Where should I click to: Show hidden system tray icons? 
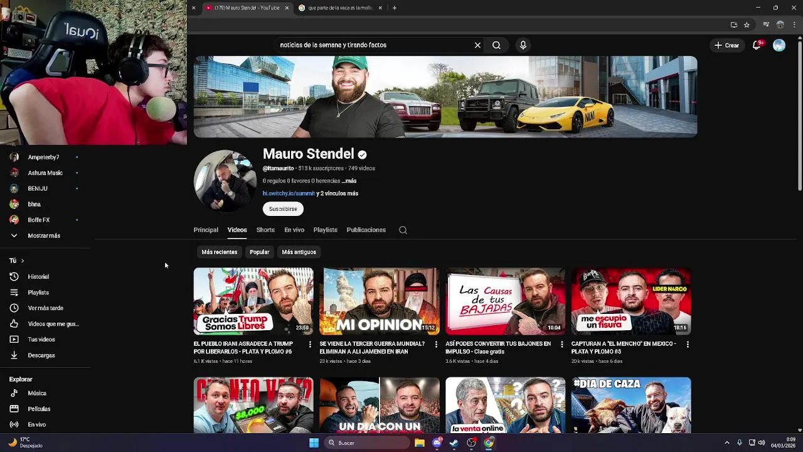click(727, 443)
